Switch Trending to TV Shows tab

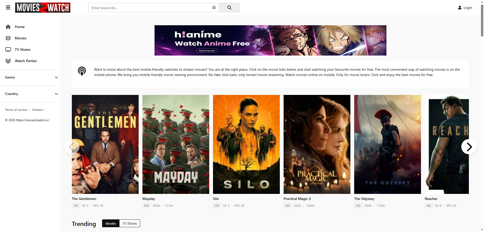(x=130, y=223)
